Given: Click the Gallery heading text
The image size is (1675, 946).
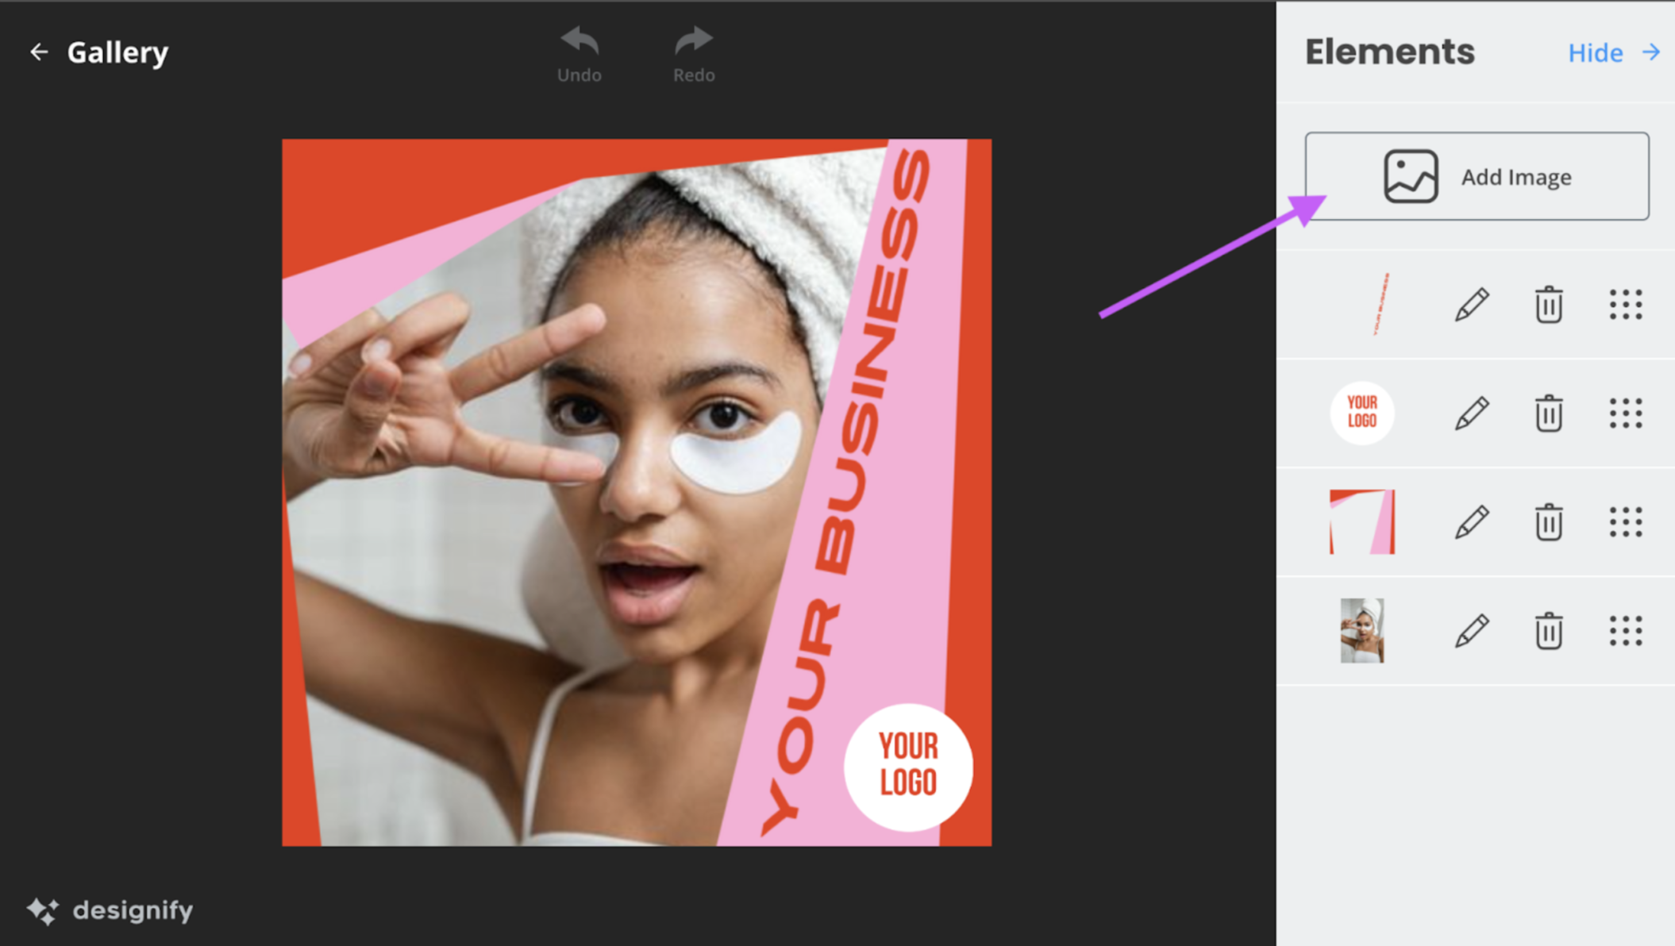Looking at the screenshot, I should (117, 52).
